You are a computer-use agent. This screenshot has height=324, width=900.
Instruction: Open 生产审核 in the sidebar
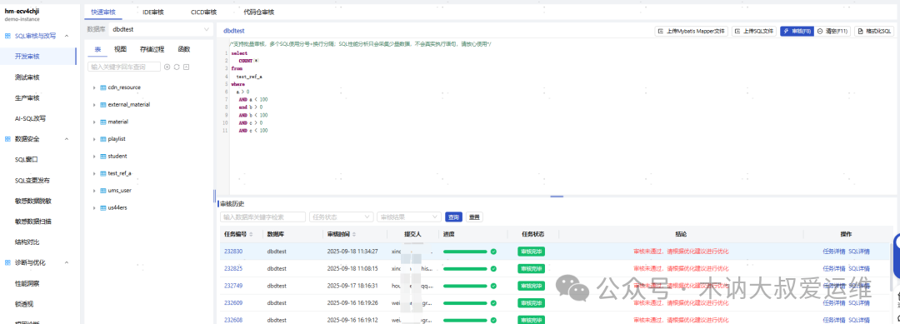[x=27, y=97]
